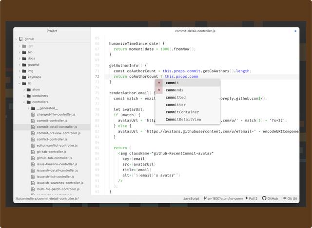Open editor-conflict-controller.js in tree
Screen dimensions: 312x228
[x=57, y=145]
